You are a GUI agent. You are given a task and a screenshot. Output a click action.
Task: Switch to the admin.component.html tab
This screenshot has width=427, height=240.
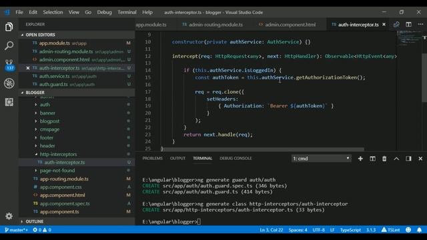[289, 25]
